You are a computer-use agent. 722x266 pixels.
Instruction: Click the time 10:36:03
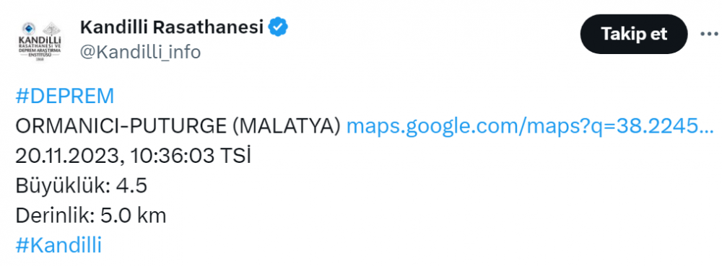[173, 156]
